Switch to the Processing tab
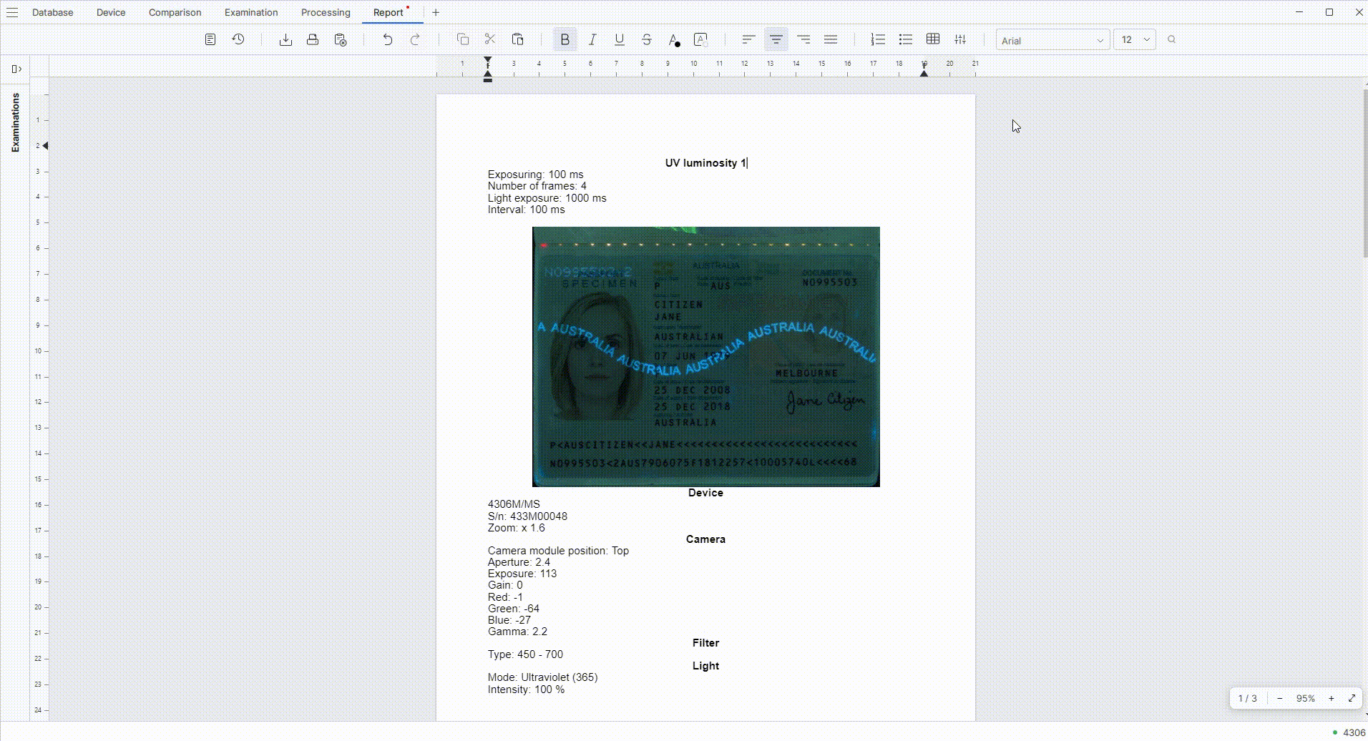This screenshot has height=741, width=1368. 326,12
